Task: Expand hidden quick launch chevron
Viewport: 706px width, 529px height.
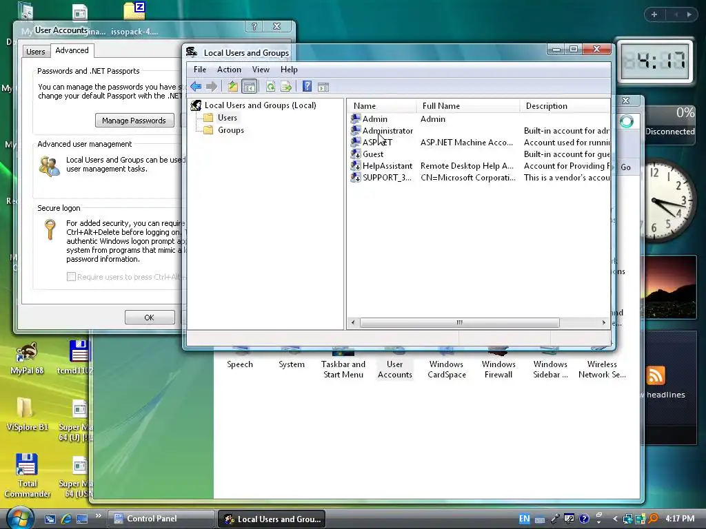Action: click(x=98, y=515)
